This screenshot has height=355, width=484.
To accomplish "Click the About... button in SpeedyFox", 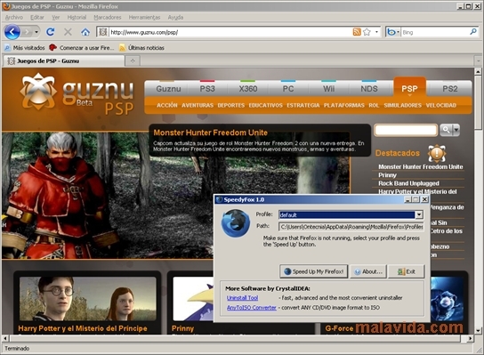I will 368,271.
